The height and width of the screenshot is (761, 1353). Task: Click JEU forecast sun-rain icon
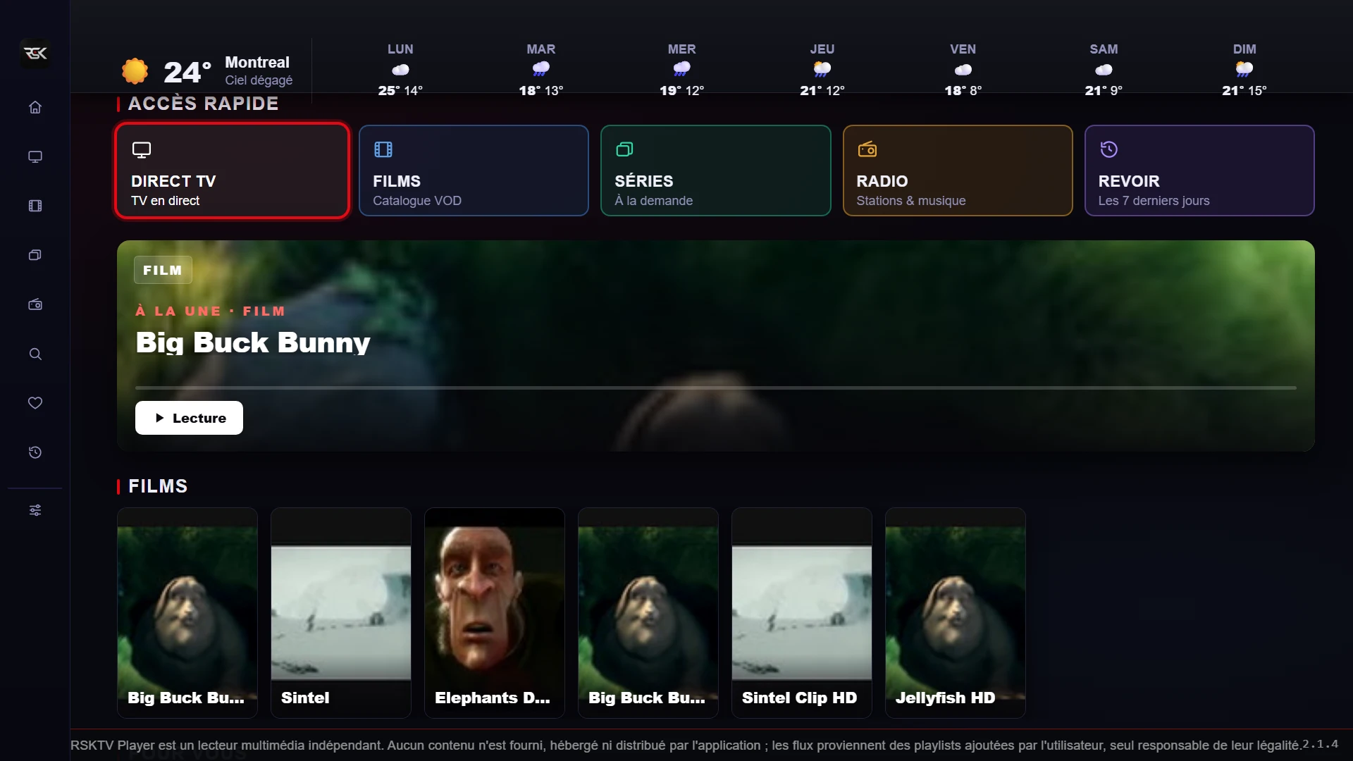click(x=822, y=69)
